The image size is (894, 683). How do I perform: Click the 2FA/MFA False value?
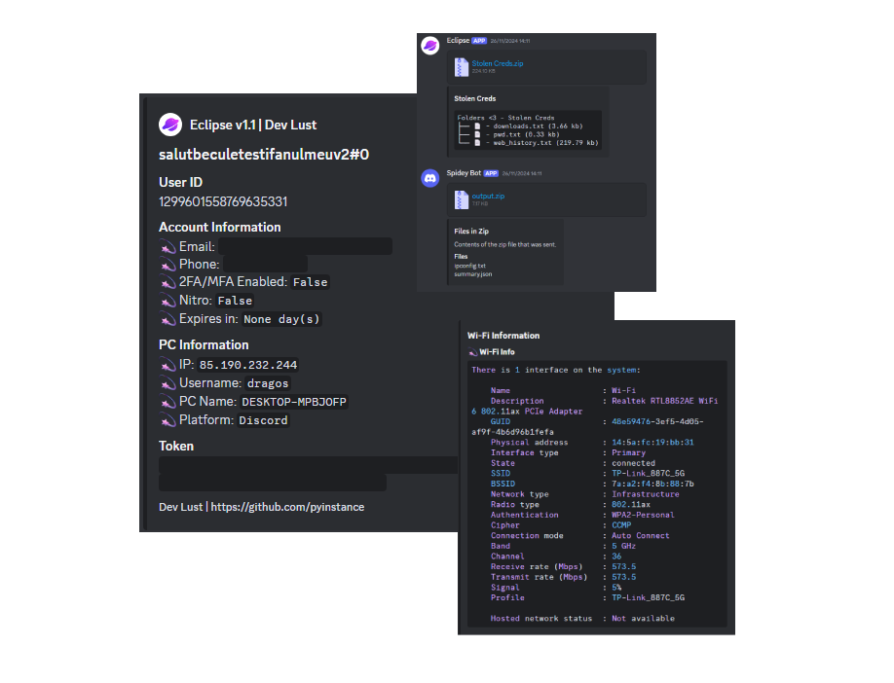coord(310,282)
